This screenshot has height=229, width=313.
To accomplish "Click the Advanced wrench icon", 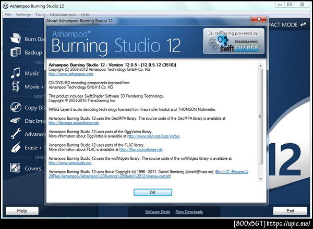I will (x=16, y=134).
